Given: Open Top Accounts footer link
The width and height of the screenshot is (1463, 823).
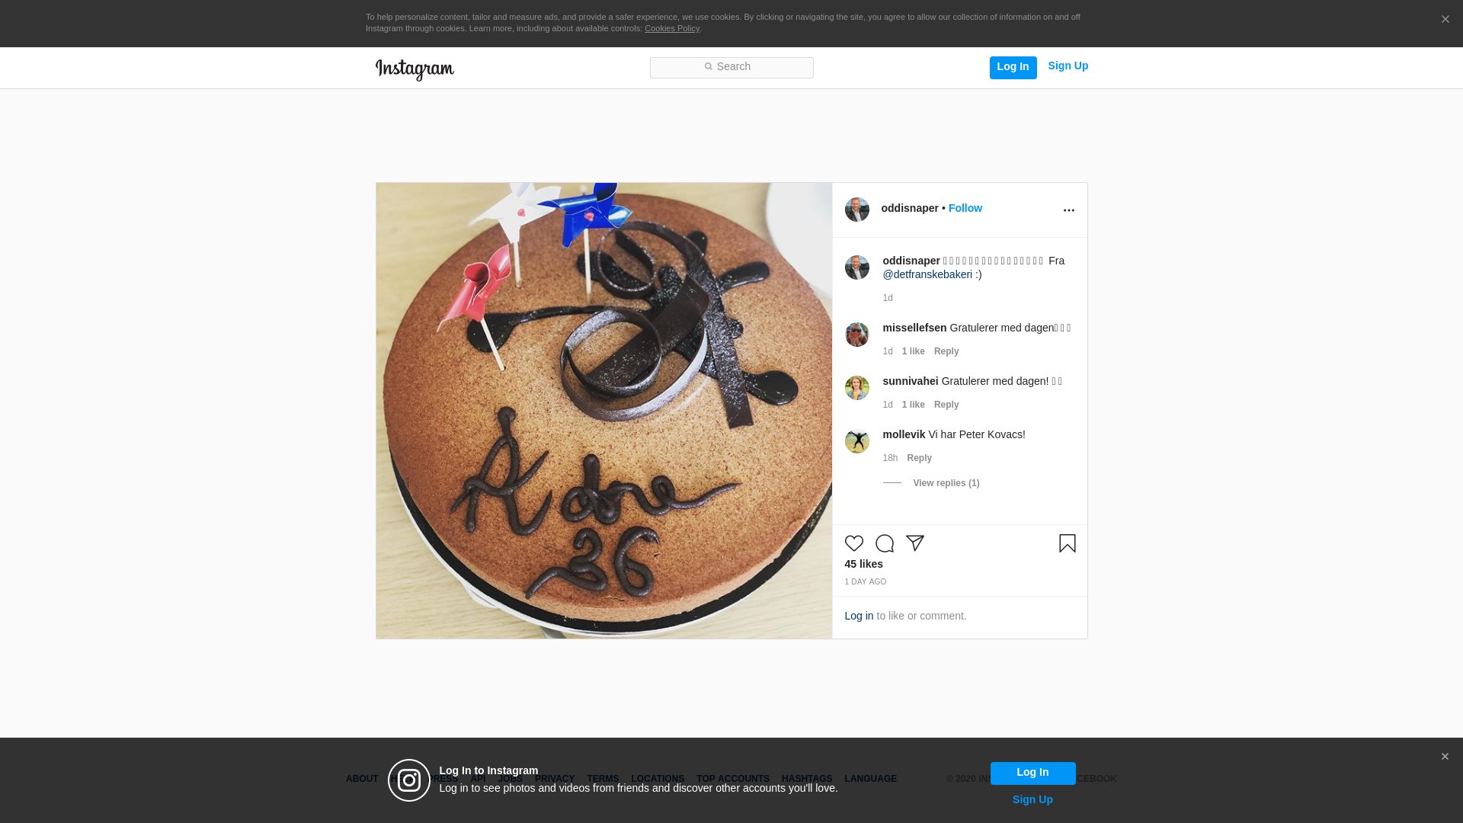Looking at the screenshot, I should [x=733, y=779].
